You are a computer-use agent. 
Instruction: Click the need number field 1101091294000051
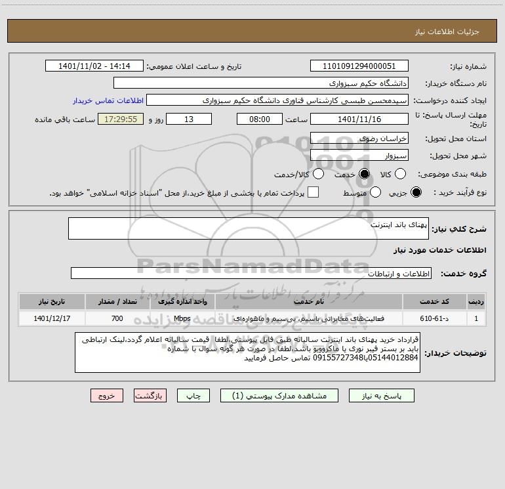359,66
